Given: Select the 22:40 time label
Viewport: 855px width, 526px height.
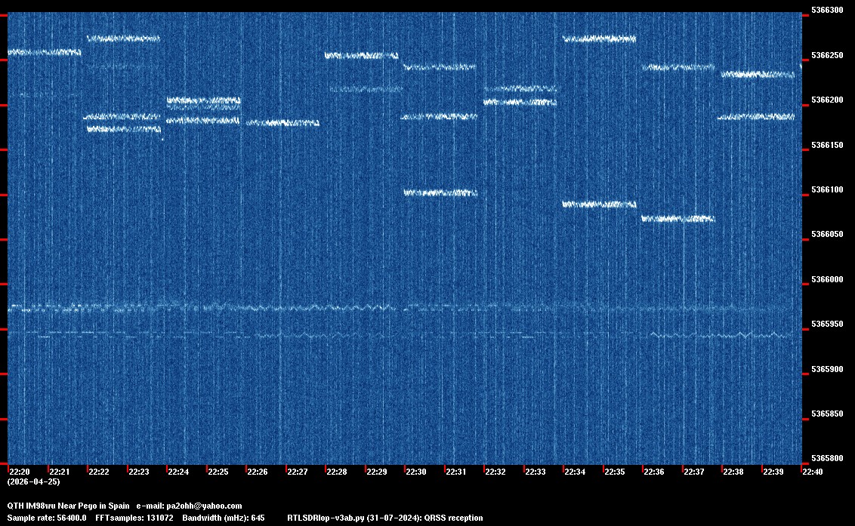Looking at the screenshot, I should (813, 472).
